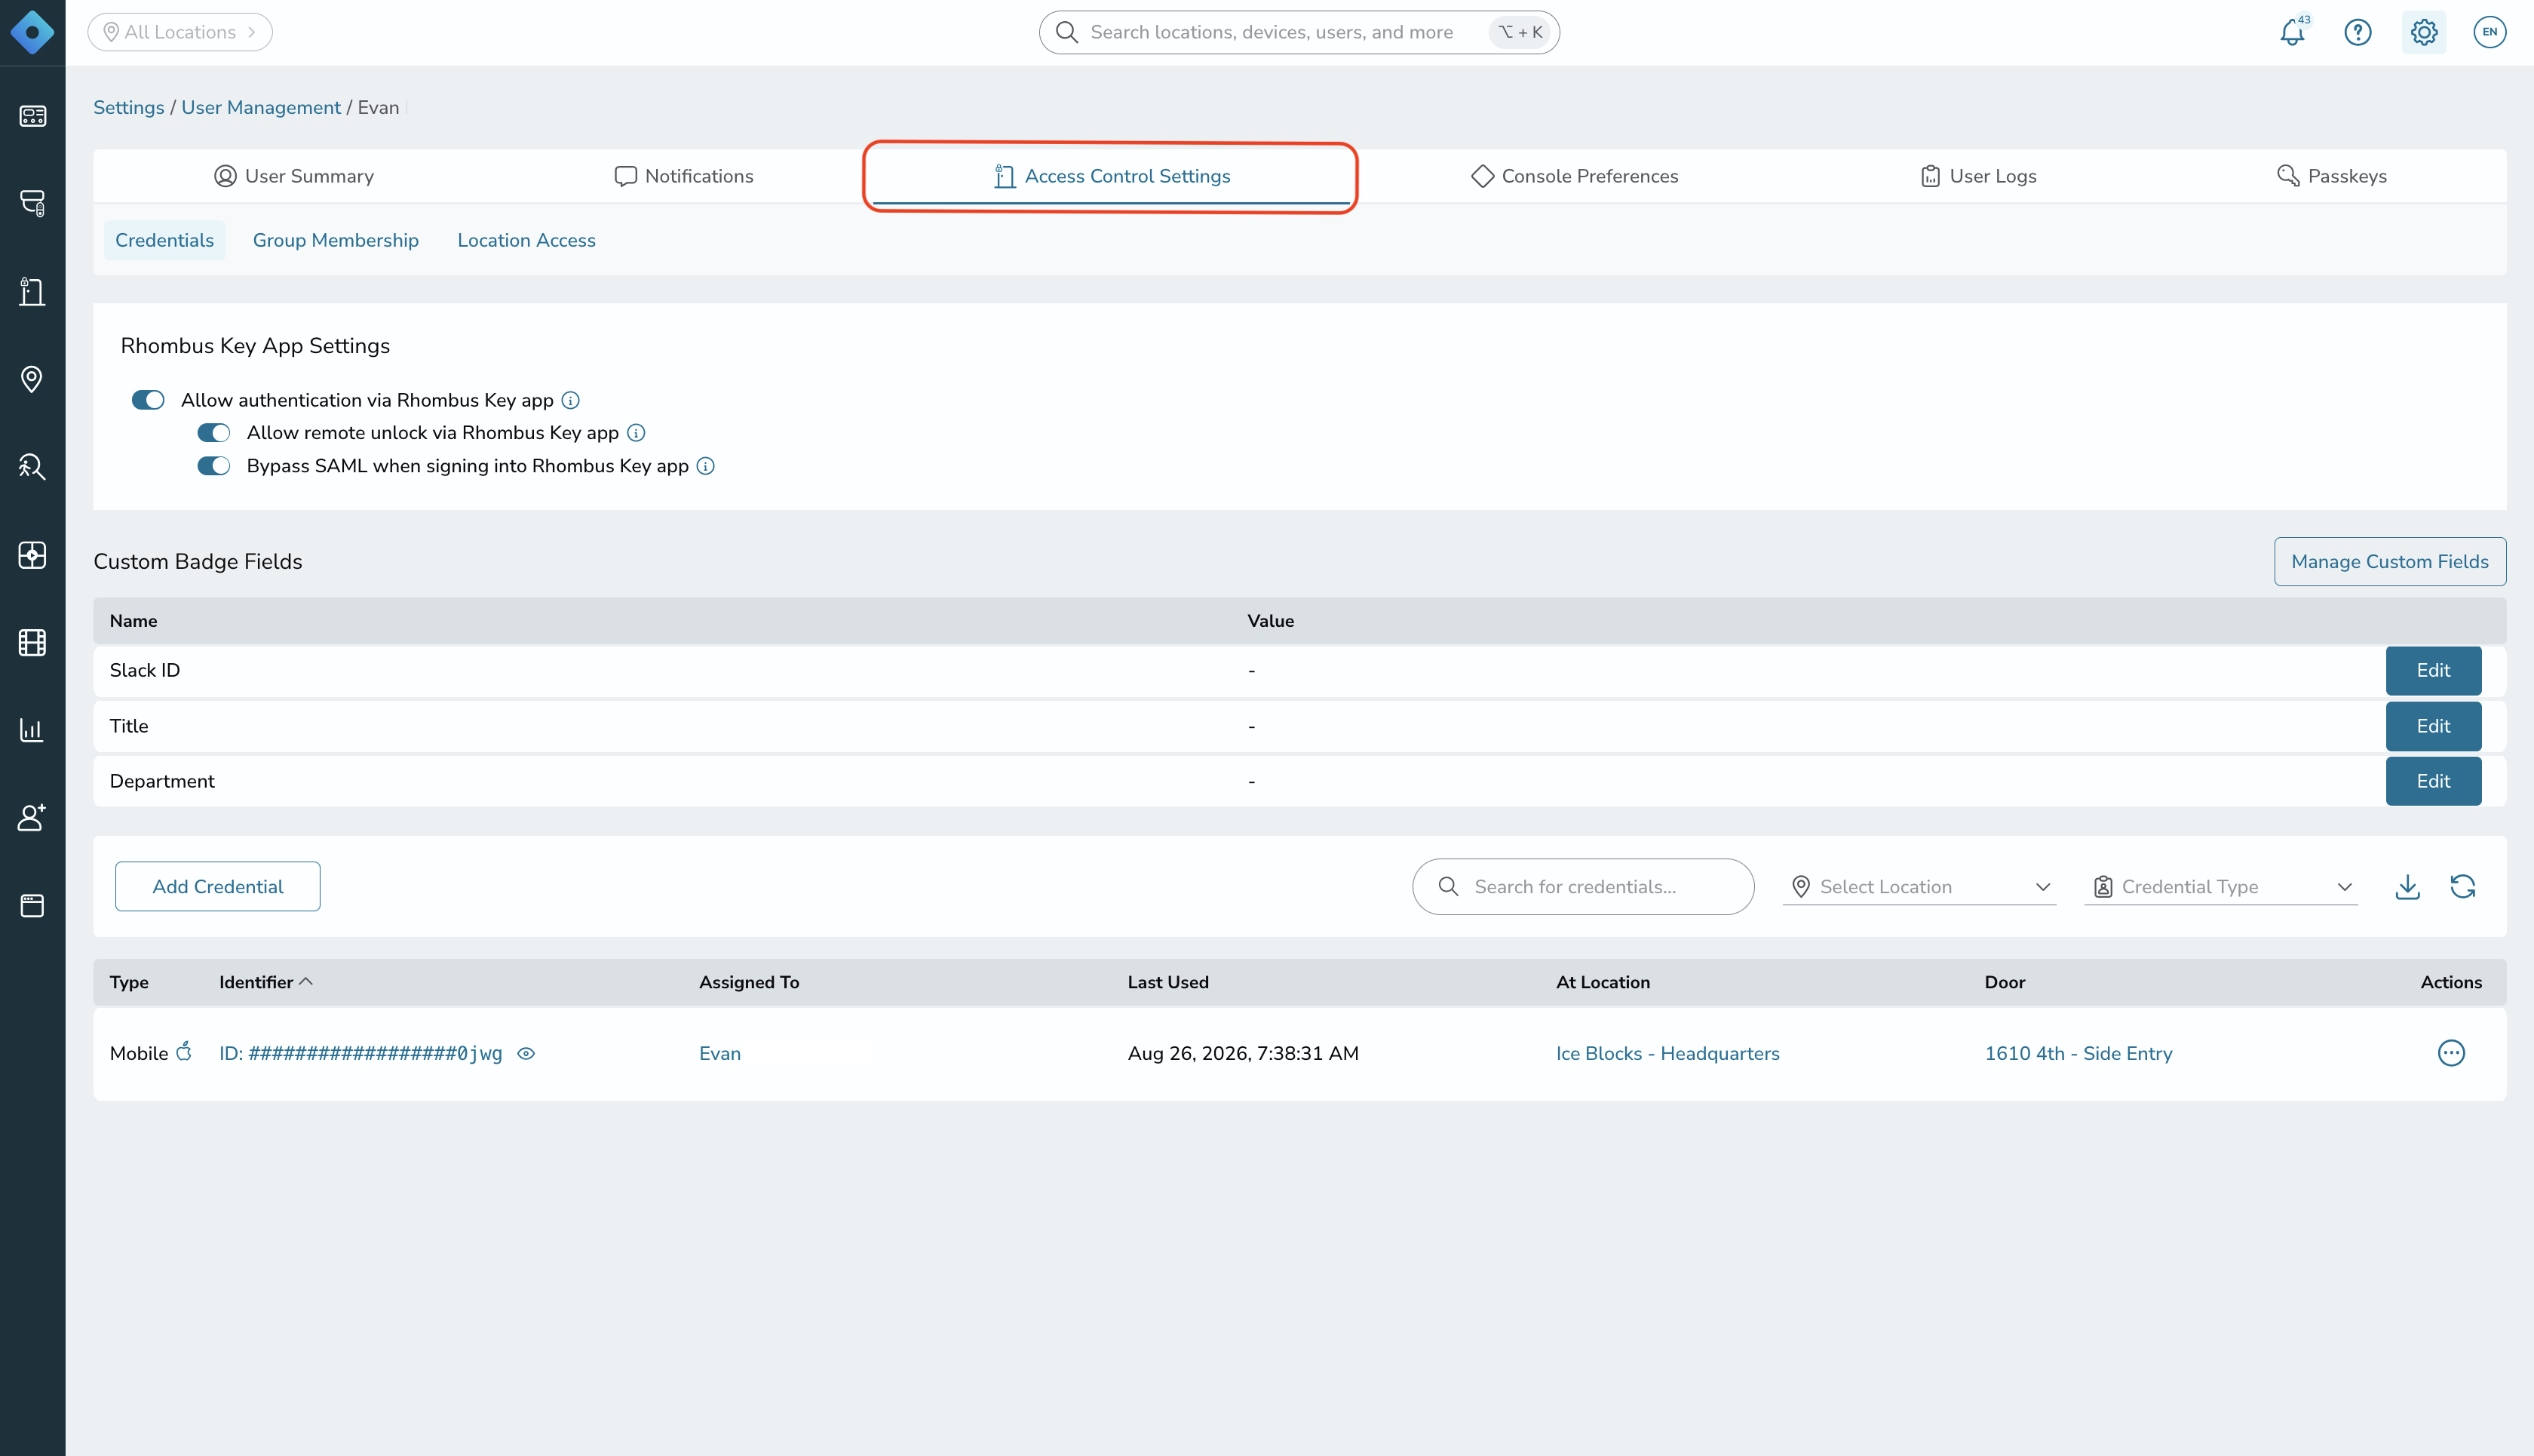Reveal the masked credential identifier eye icon
The width and height of the screenshot is (2534, 1456).
526,1053
